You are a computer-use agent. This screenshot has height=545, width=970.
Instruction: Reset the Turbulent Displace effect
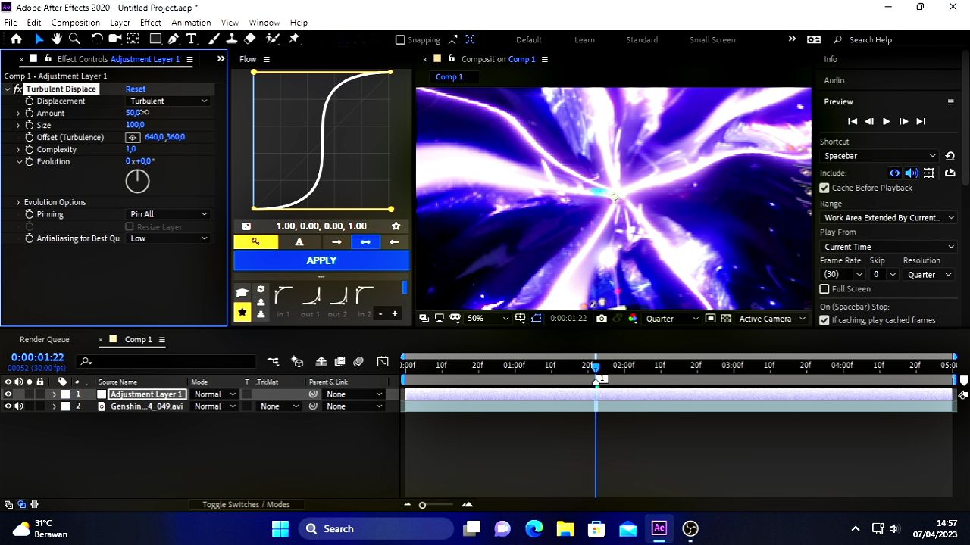pos(136,89)
